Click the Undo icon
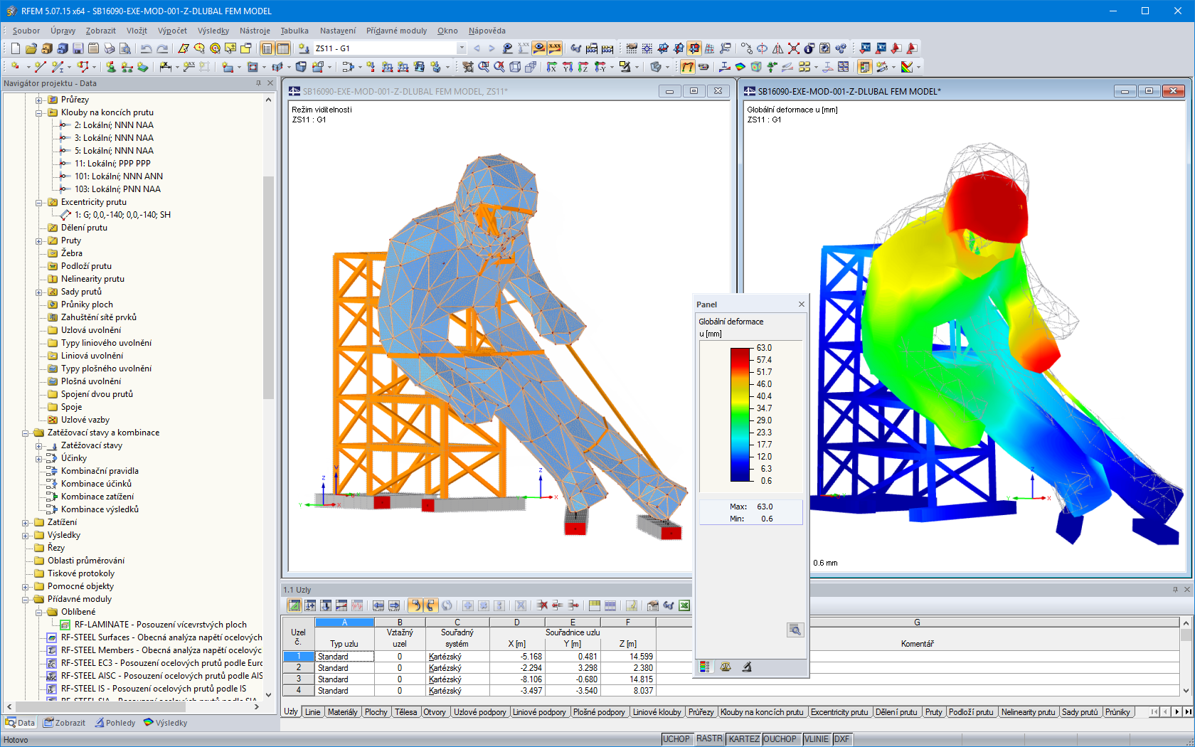The height and width of the screenshot is (747, 1195). point(145,48)
